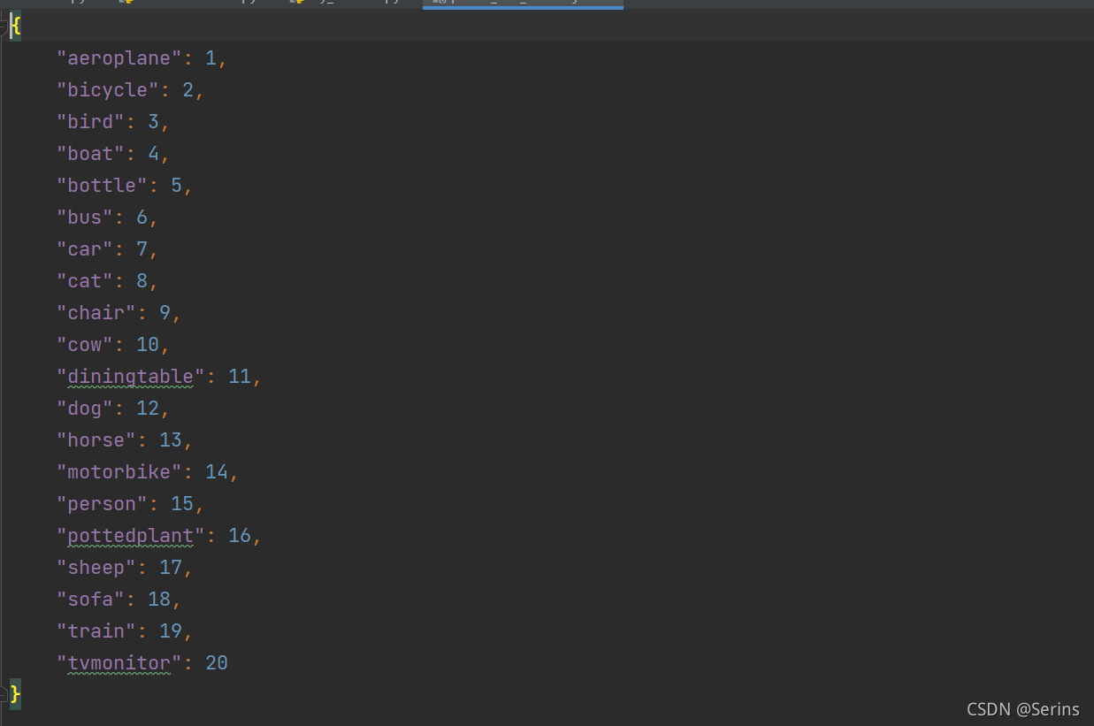Click the value 5 on the bottle line
The image size is (1094, 726).
pos(177,186)
